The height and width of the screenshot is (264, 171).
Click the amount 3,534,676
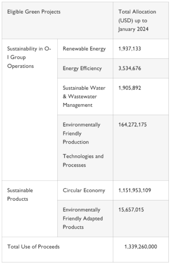coord(130,68)
